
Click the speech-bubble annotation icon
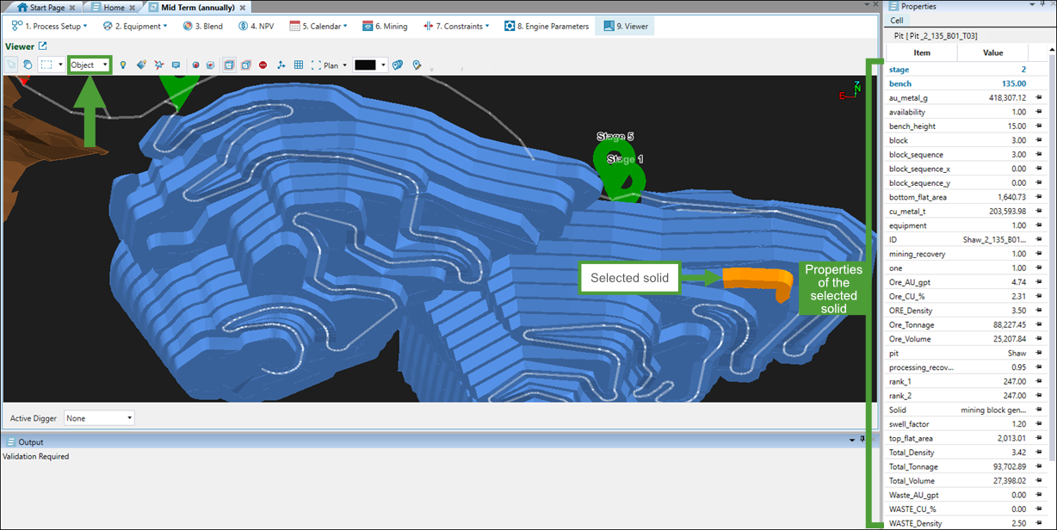176,65
